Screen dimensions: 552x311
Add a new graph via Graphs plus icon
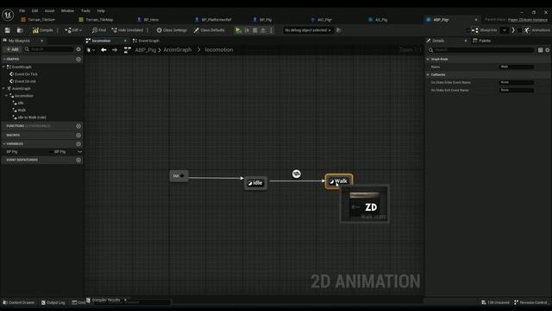pos(78,60)
